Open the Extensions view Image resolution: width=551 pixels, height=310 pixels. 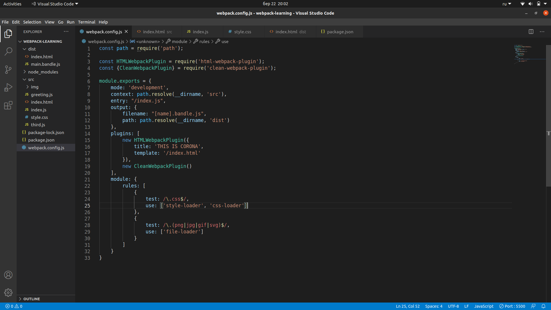point(8,105)
